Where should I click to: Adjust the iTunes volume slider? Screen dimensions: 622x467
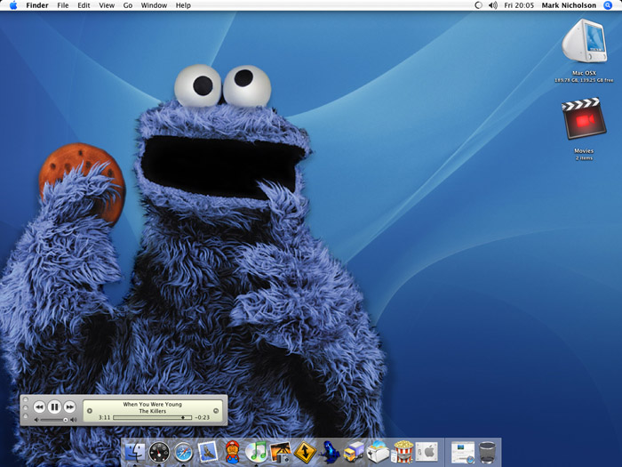click(x=54, y=420)
